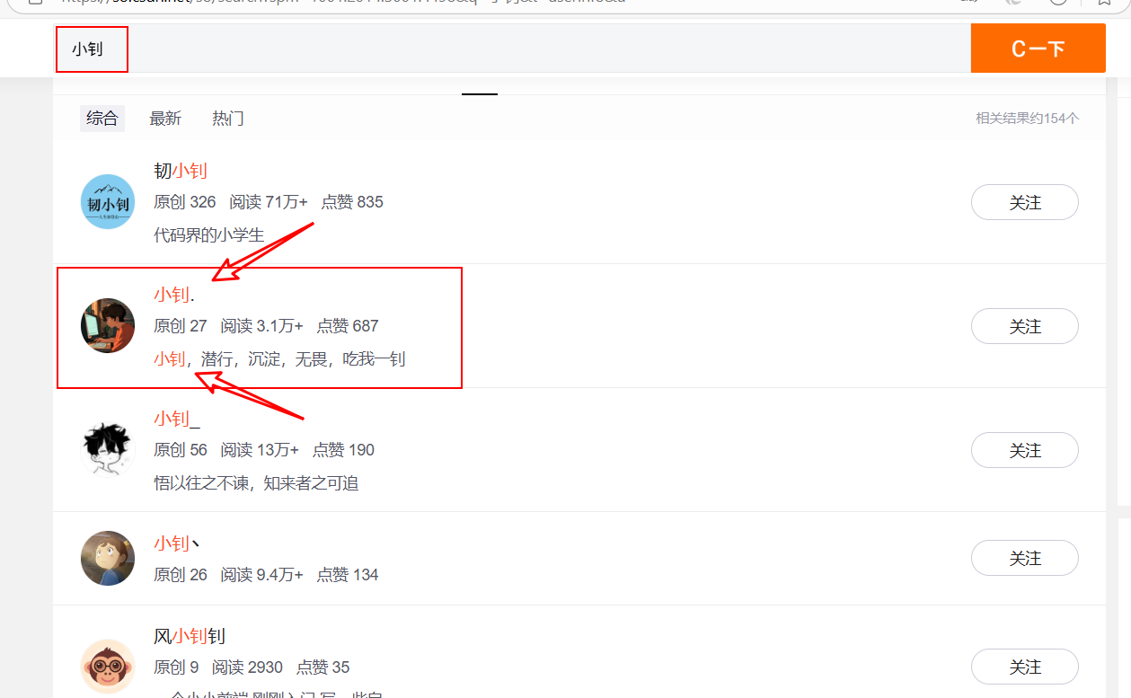
Task: Switch to the 综合 tab
Action: pos(102,118)
